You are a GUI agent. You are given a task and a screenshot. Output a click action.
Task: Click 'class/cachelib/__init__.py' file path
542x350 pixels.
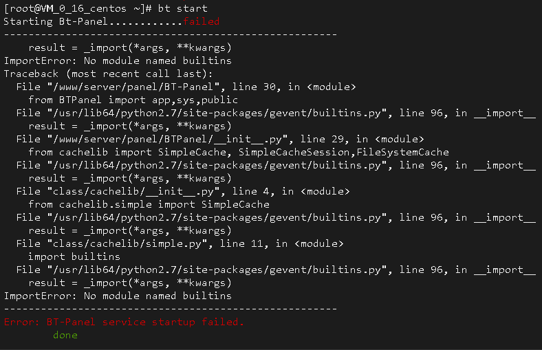(133, 191)
